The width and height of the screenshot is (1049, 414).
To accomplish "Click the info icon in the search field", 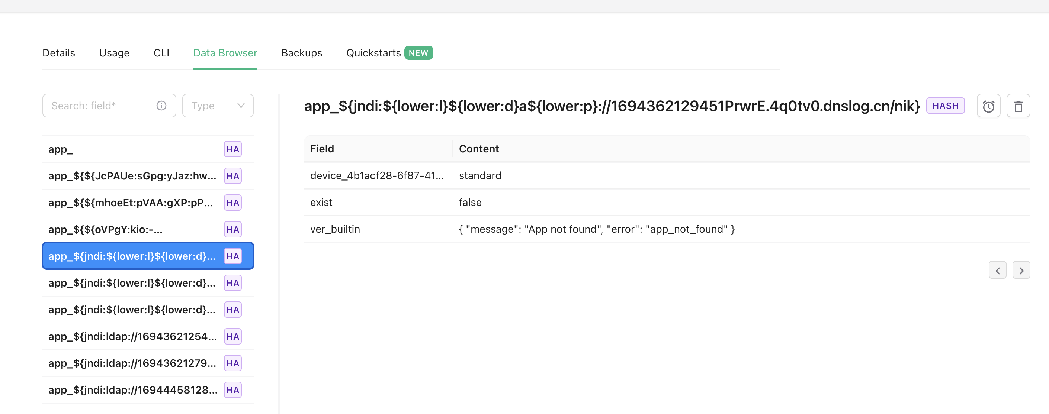I will (161, 105).
